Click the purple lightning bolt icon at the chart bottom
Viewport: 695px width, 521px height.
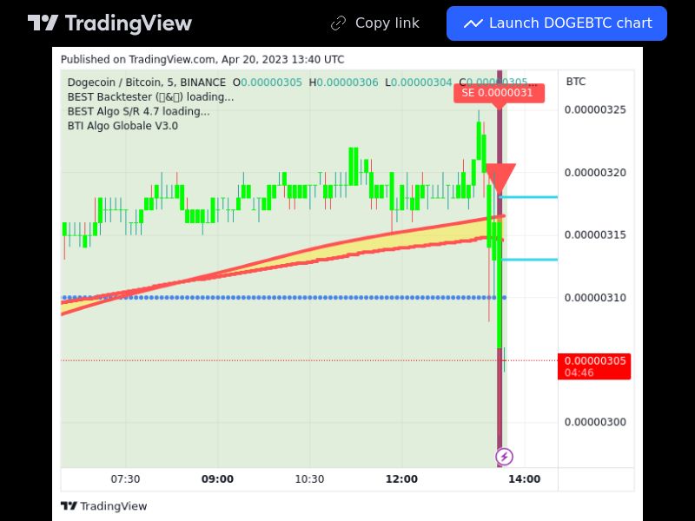pos(505,457)
